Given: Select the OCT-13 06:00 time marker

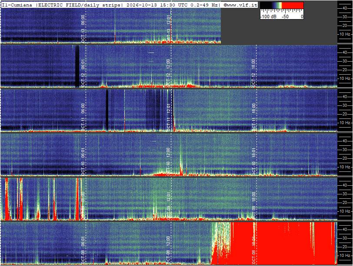Looking at the screenshot, I should tap(83, 29).
